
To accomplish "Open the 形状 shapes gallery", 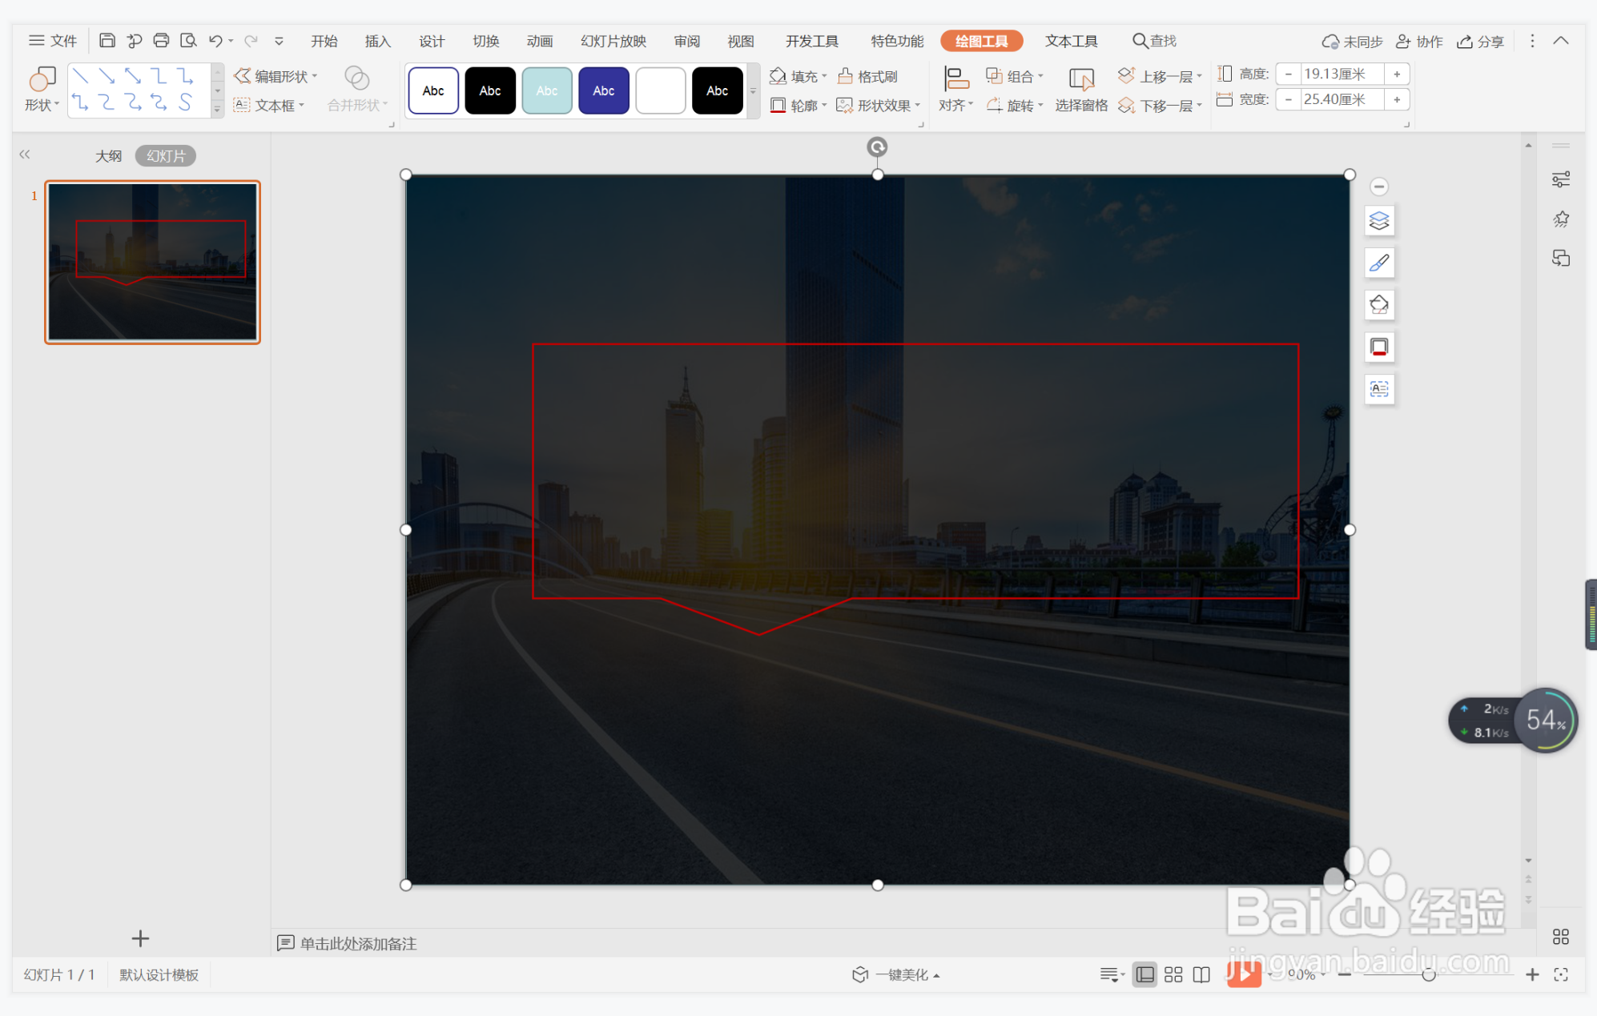I will tap(42, 90).
